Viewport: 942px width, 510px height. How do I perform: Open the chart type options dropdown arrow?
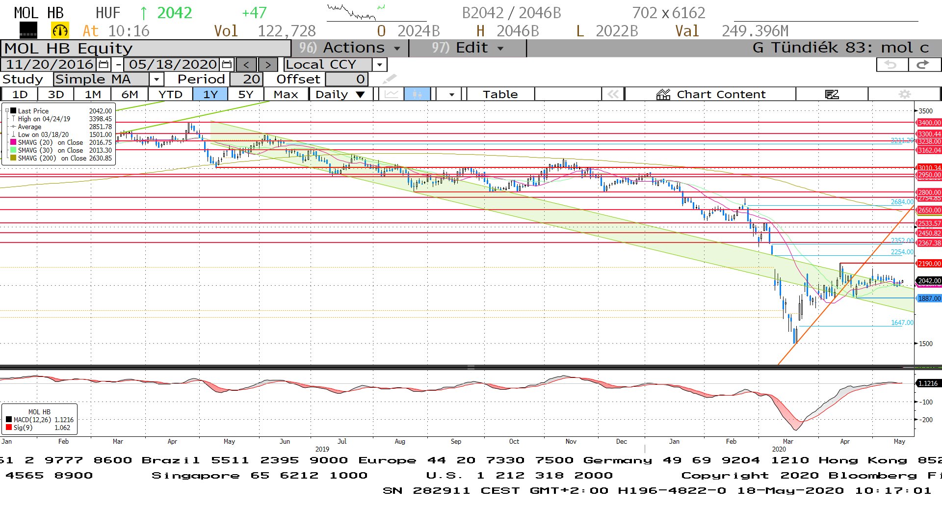pos(451,94)
